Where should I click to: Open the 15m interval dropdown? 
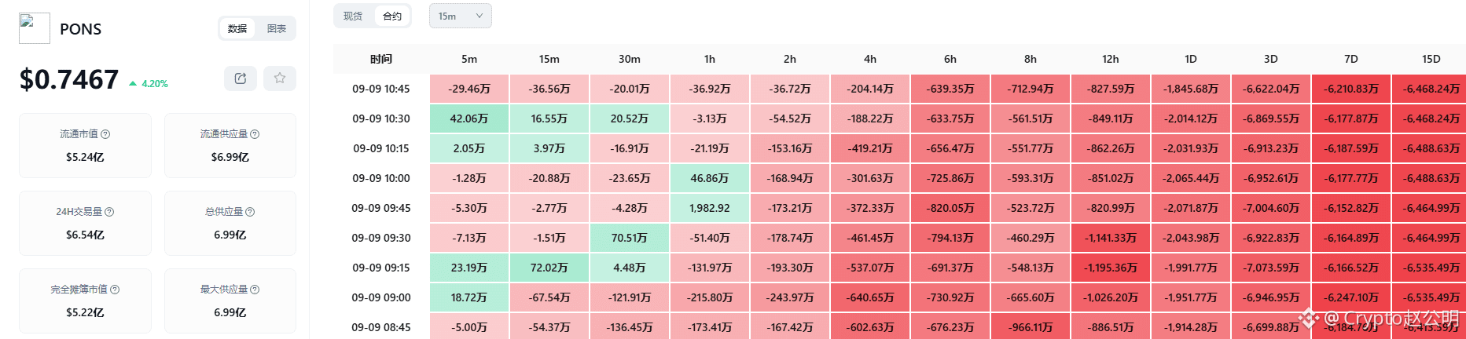tap(461, 16)
